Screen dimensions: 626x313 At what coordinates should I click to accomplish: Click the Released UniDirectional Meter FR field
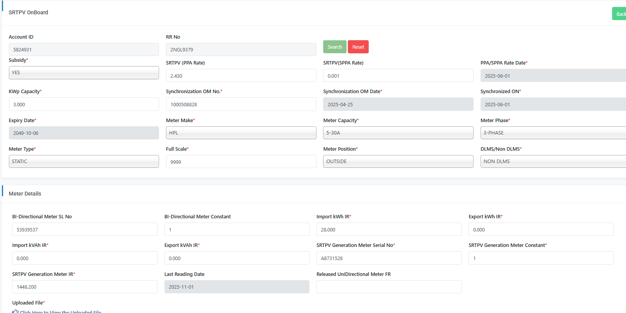point(389,287)
